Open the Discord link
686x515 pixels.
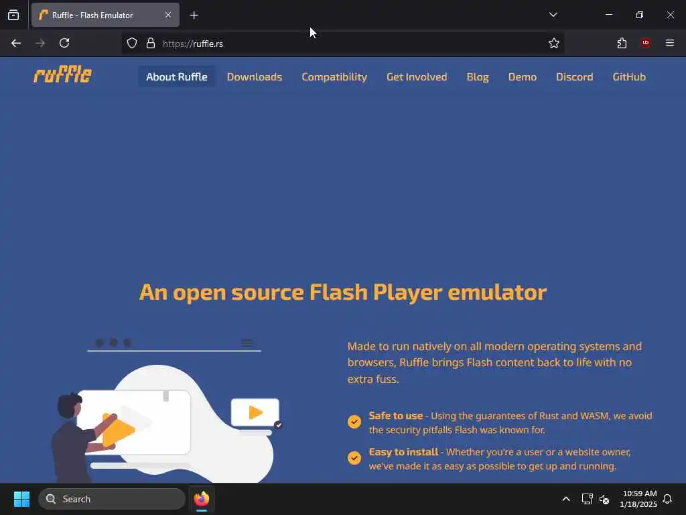(574, 76)
